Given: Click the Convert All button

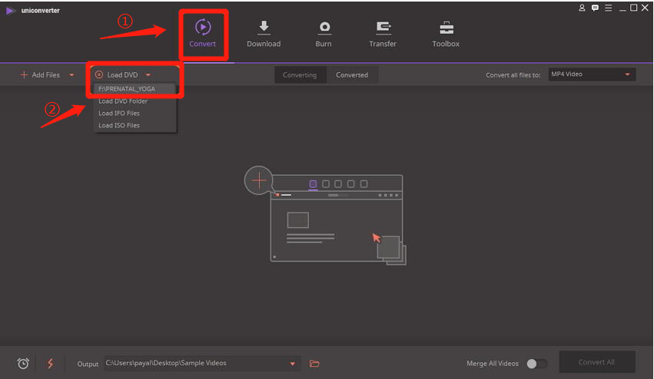Looking at the screenshot, I should click(597, 362).
